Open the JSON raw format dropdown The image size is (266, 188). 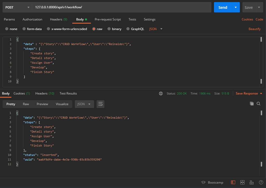156,29
